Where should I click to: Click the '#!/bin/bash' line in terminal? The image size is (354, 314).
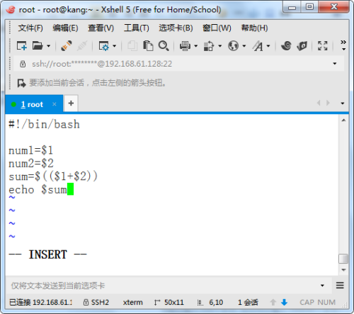click(44, 124)
